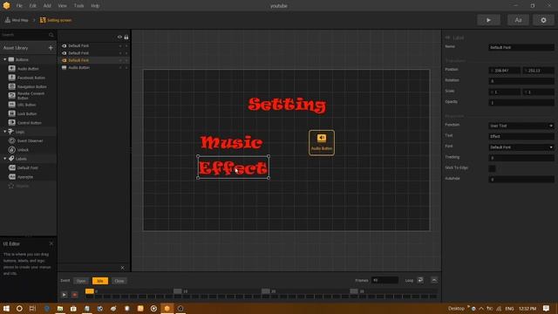The height and width of the screenshot is (314, 558).
Task: Open the Add menu
Action: coord(47,6)
